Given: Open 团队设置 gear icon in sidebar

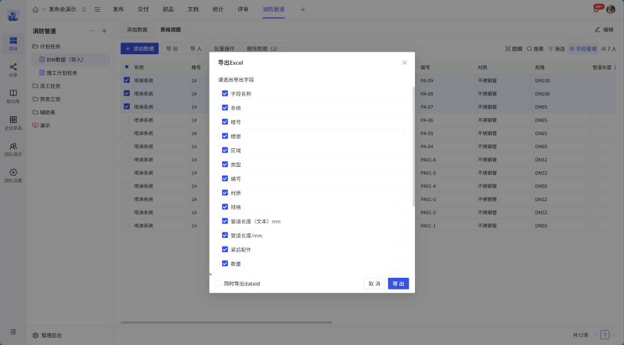Looking at the screenshot, I should [x=13, y=173].
